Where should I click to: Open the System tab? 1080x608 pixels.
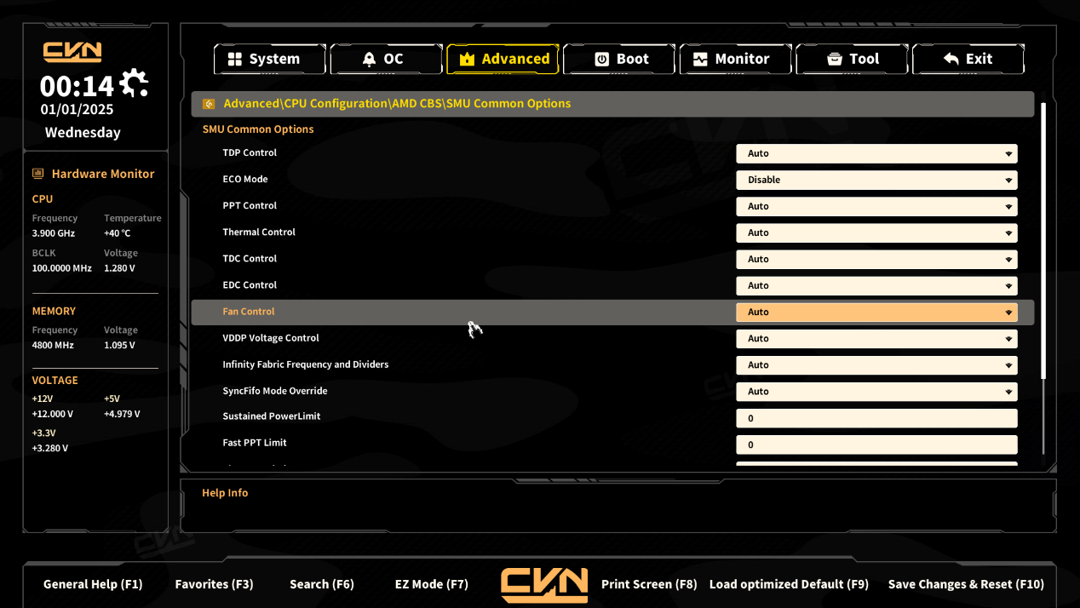coord(269,59)
